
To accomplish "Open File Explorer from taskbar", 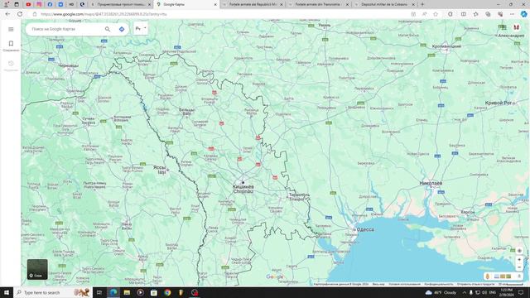I will [127, 292].
